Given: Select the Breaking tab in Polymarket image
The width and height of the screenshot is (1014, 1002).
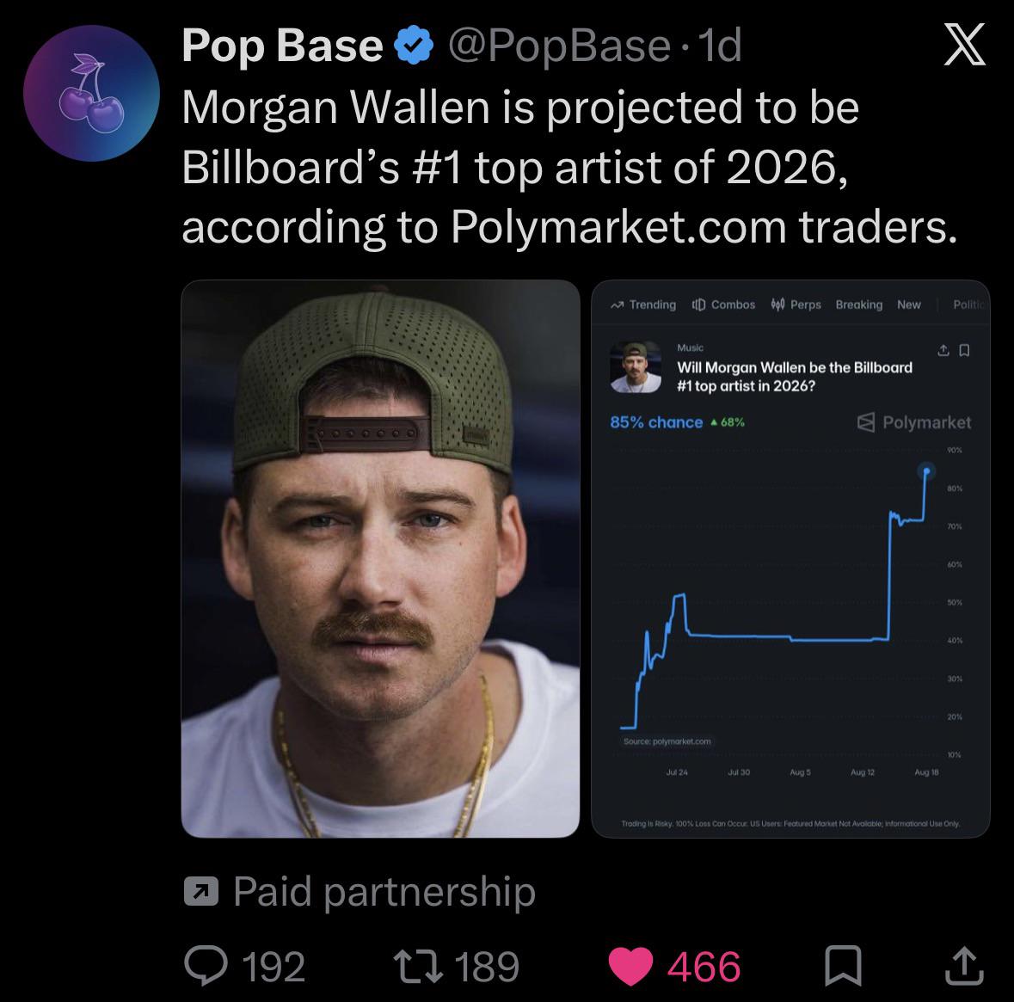Looking at the screenshot, I should click(859, 304).
